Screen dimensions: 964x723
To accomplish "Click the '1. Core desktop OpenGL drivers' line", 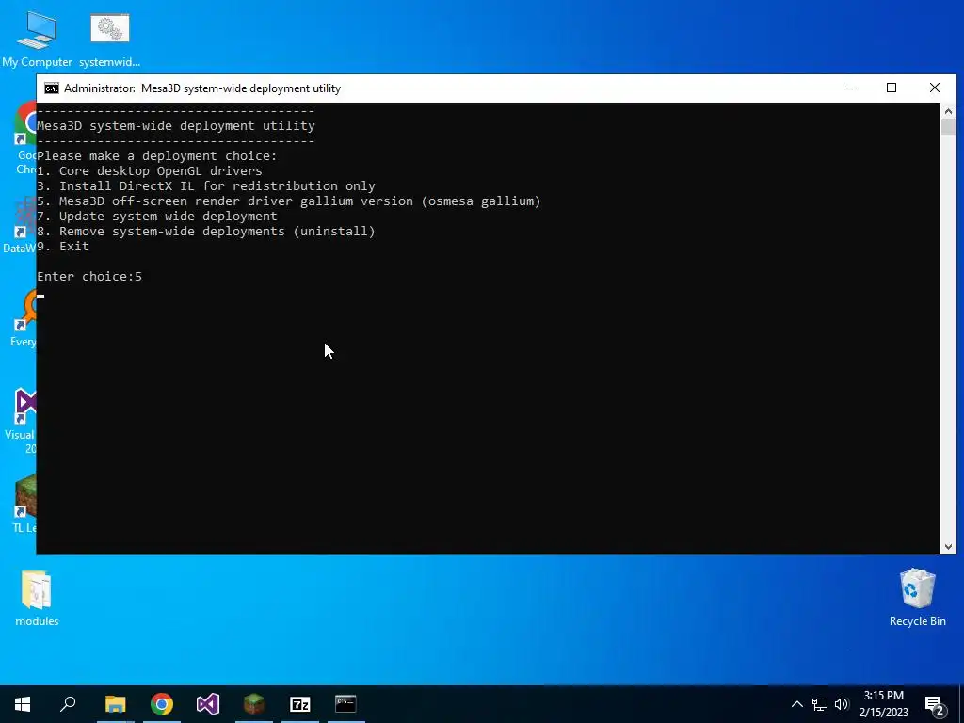I will click(150, 171).
